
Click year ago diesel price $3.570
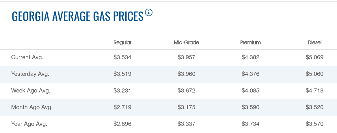coord(314,124)
